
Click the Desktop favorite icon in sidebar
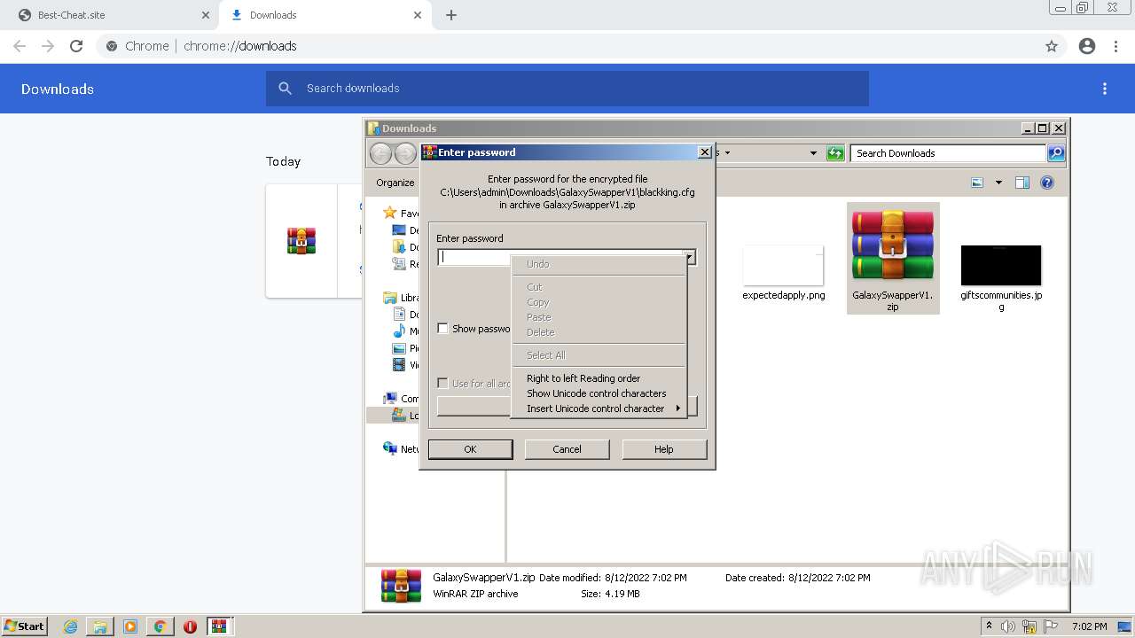pos(399,230)
